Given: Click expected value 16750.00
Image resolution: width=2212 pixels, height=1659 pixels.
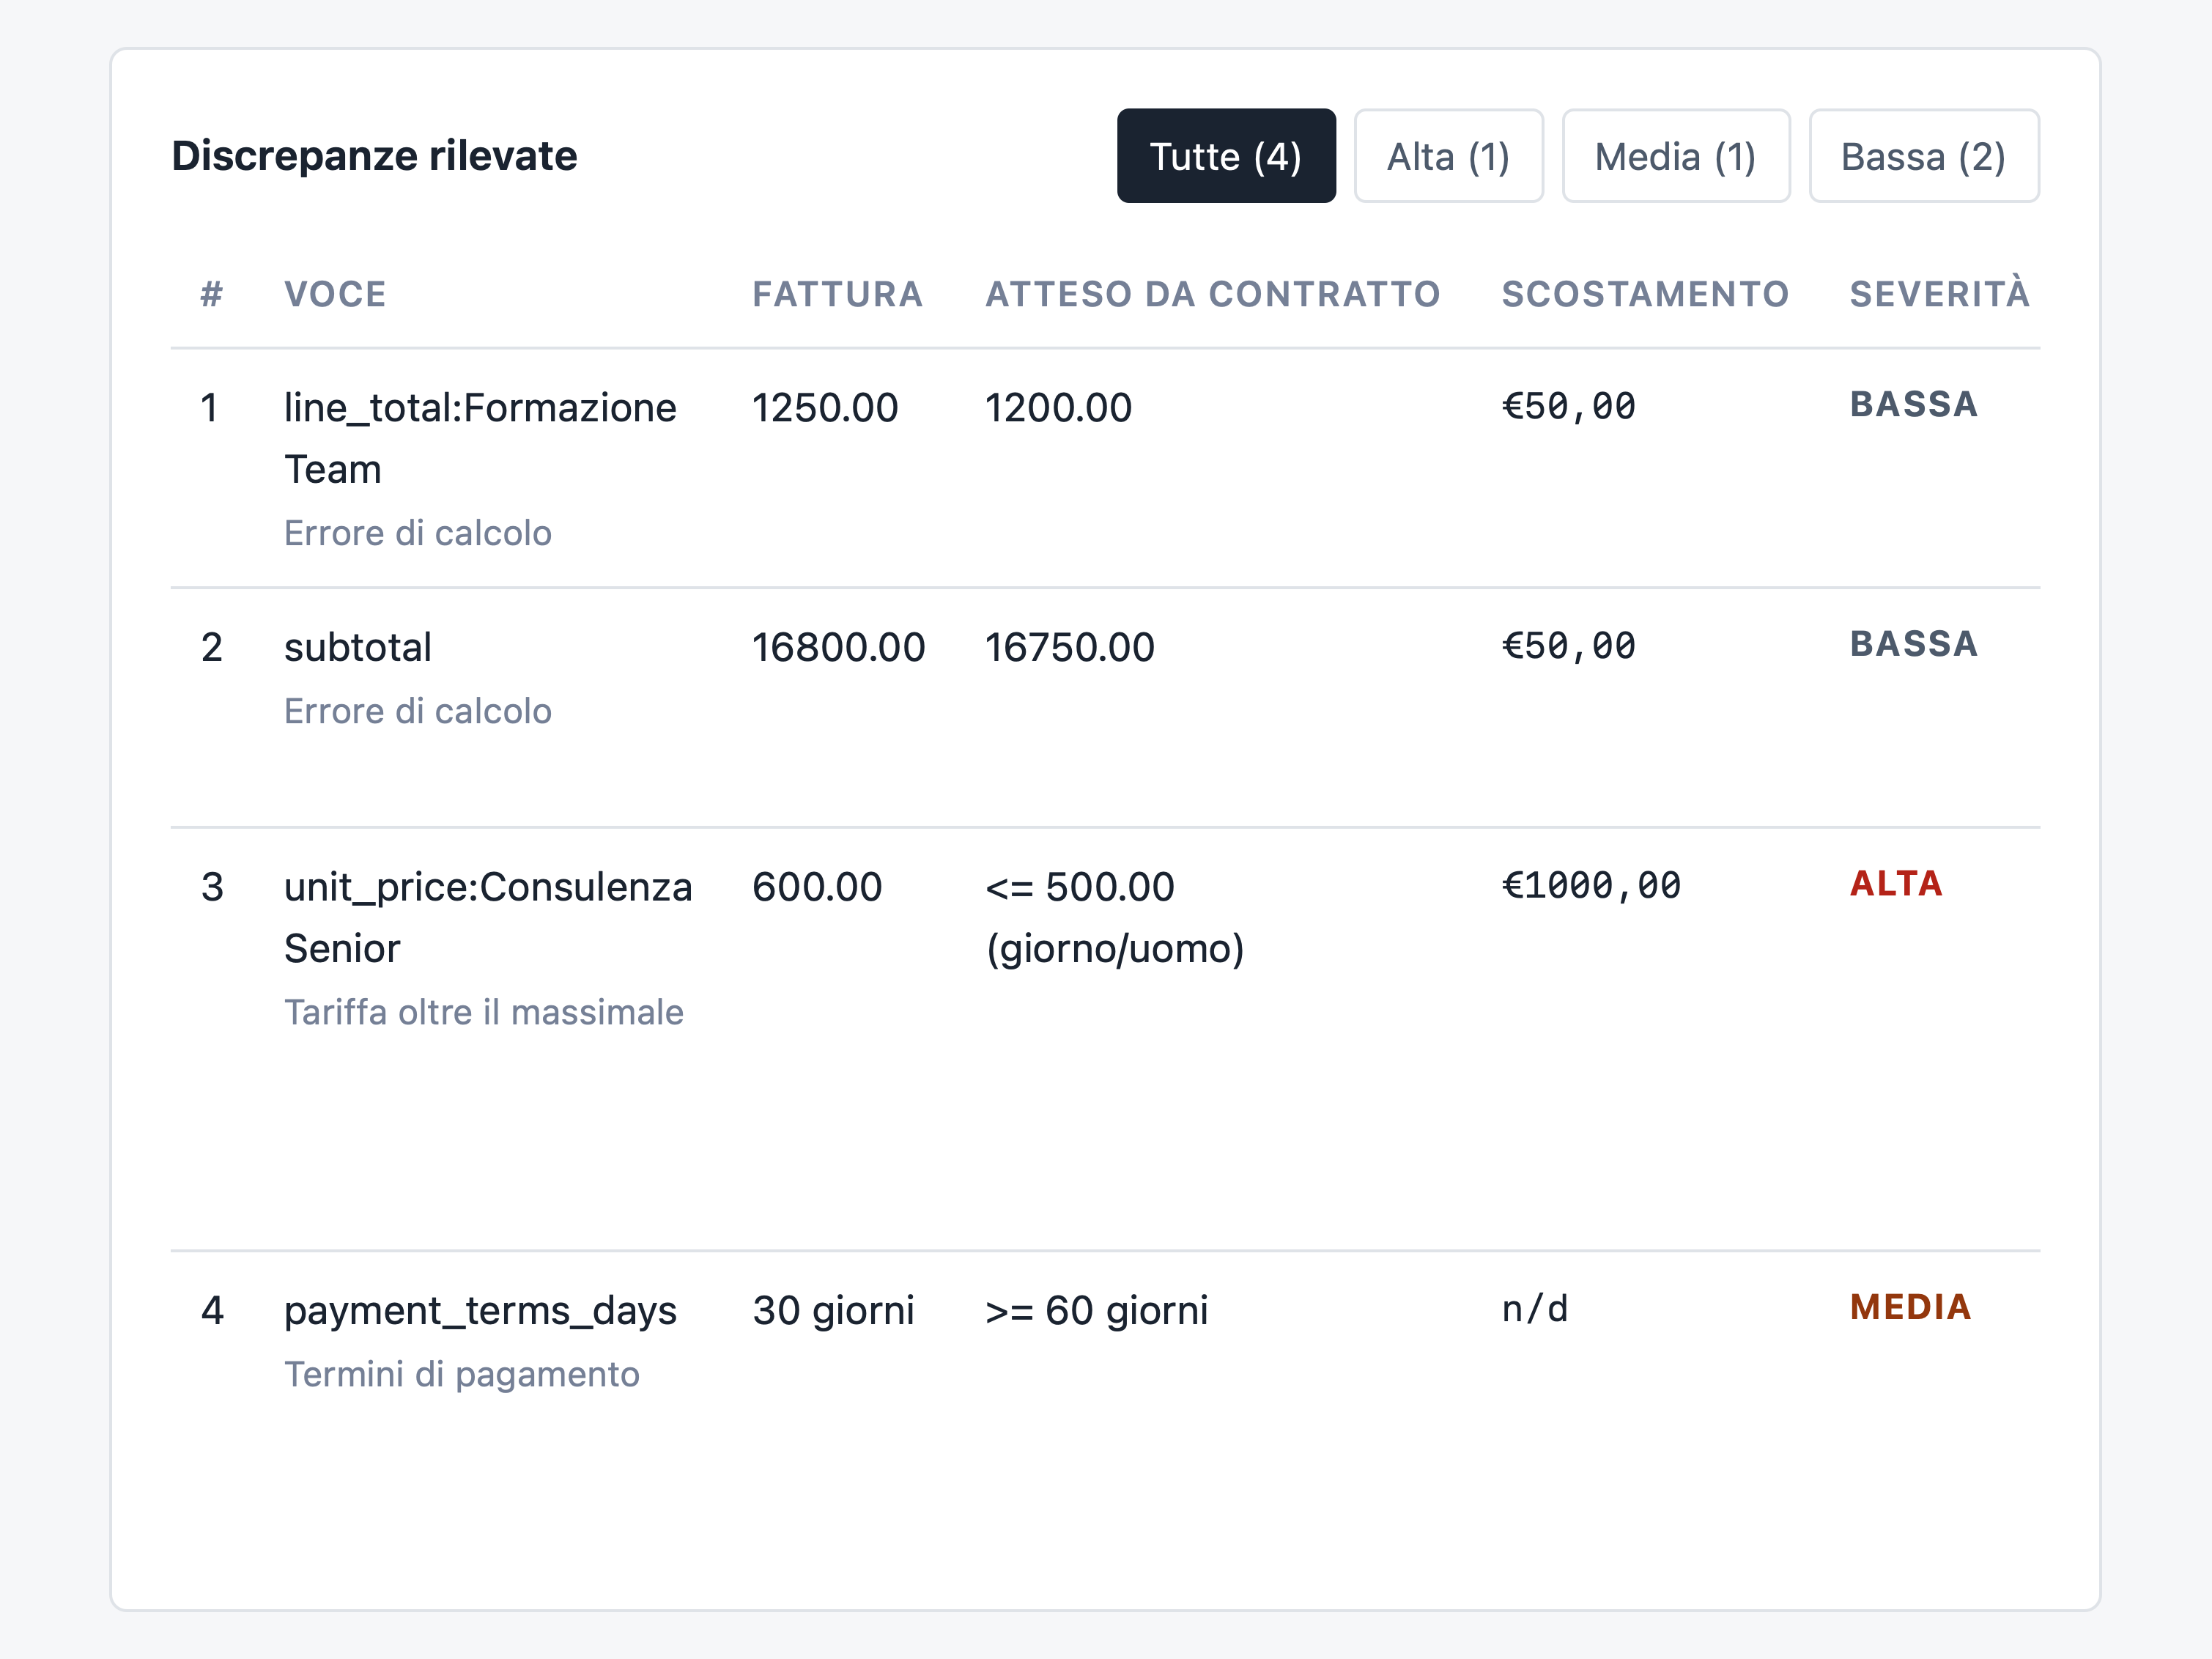Looking at the screenshot, I should (x=1069, y=647).
